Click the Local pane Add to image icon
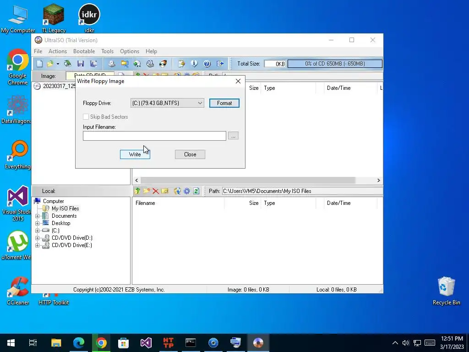This screenshot has height=352, width=469. click(x=177, y=191)
